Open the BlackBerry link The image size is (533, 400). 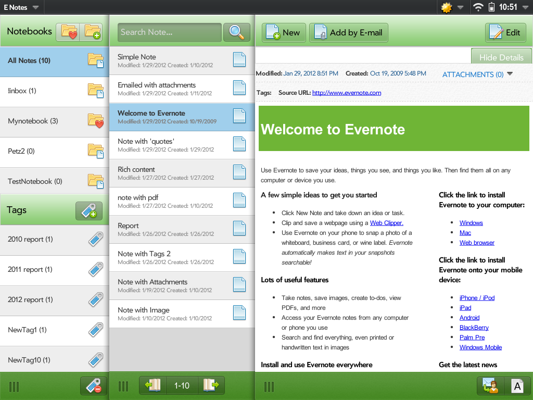(474, 327)
